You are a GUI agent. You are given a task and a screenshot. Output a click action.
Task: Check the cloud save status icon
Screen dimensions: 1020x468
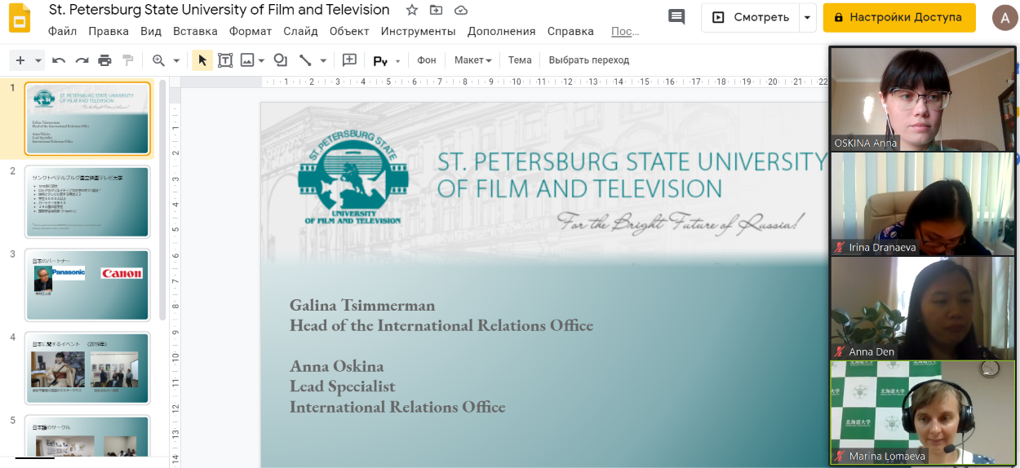[461, 11]
